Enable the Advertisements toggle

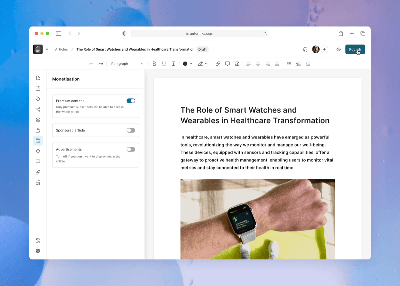point(131,149)
